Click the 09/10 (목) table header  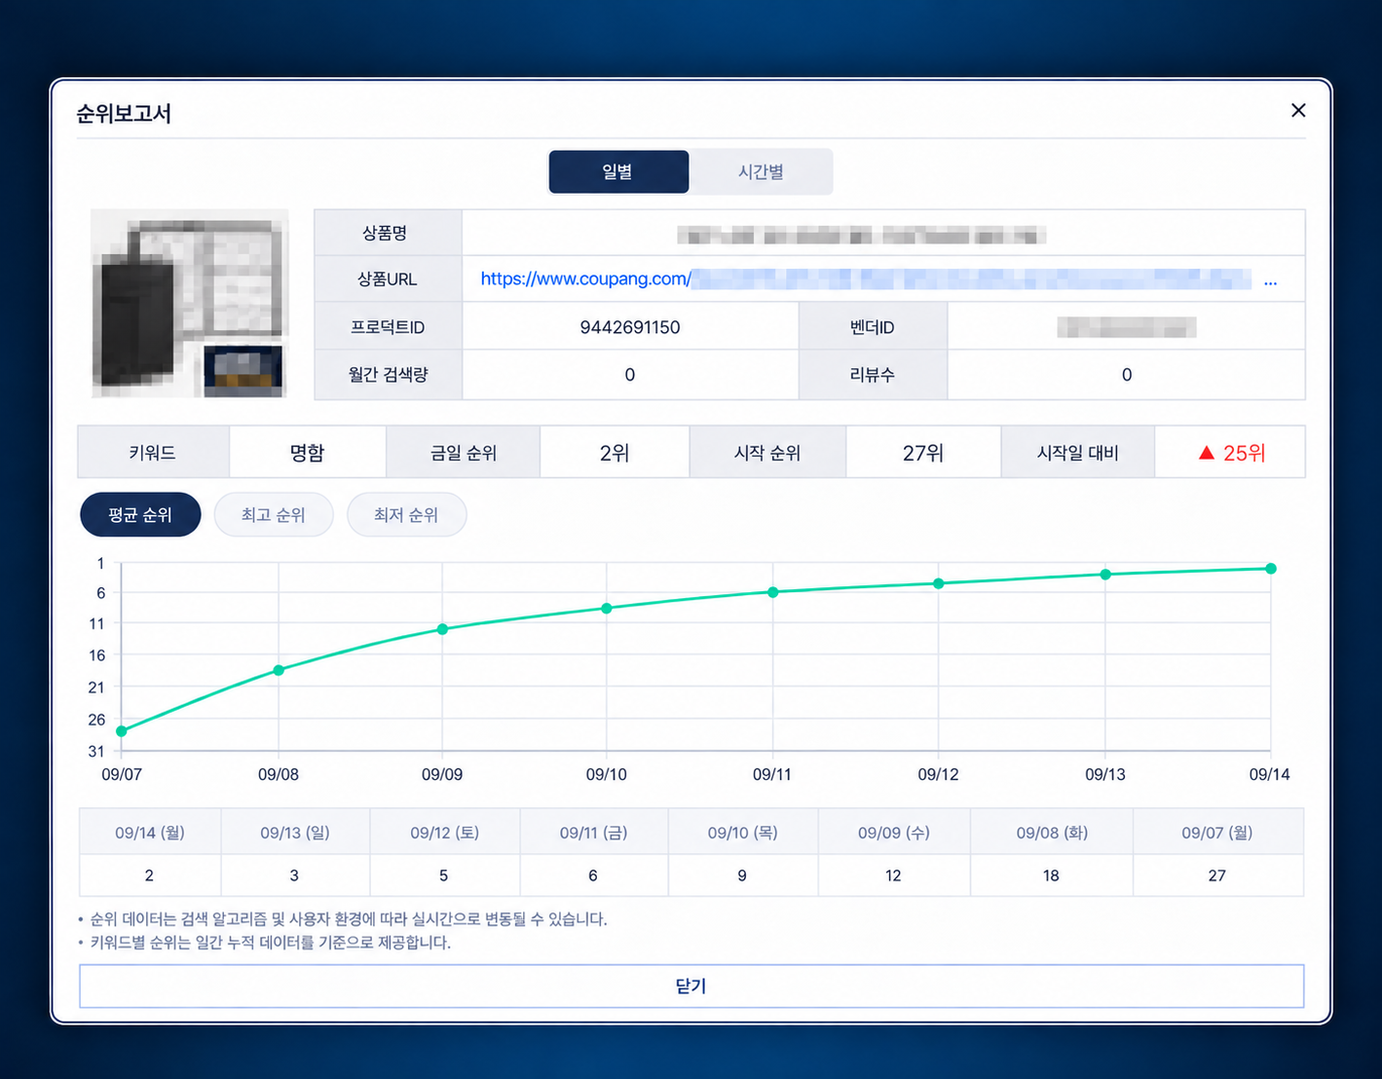743,833
